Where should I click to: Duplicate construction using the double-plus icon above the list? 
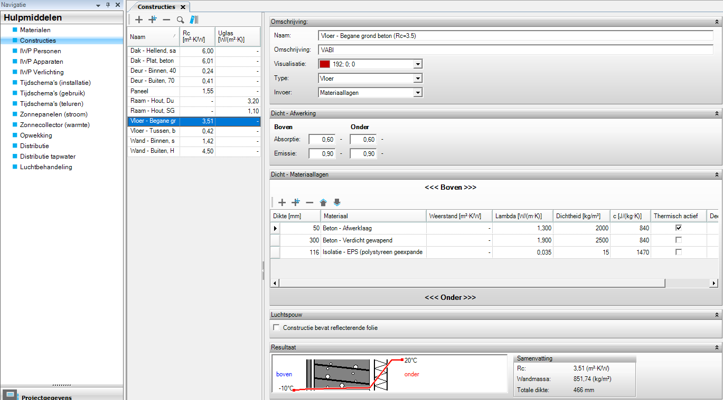(153, 19)
